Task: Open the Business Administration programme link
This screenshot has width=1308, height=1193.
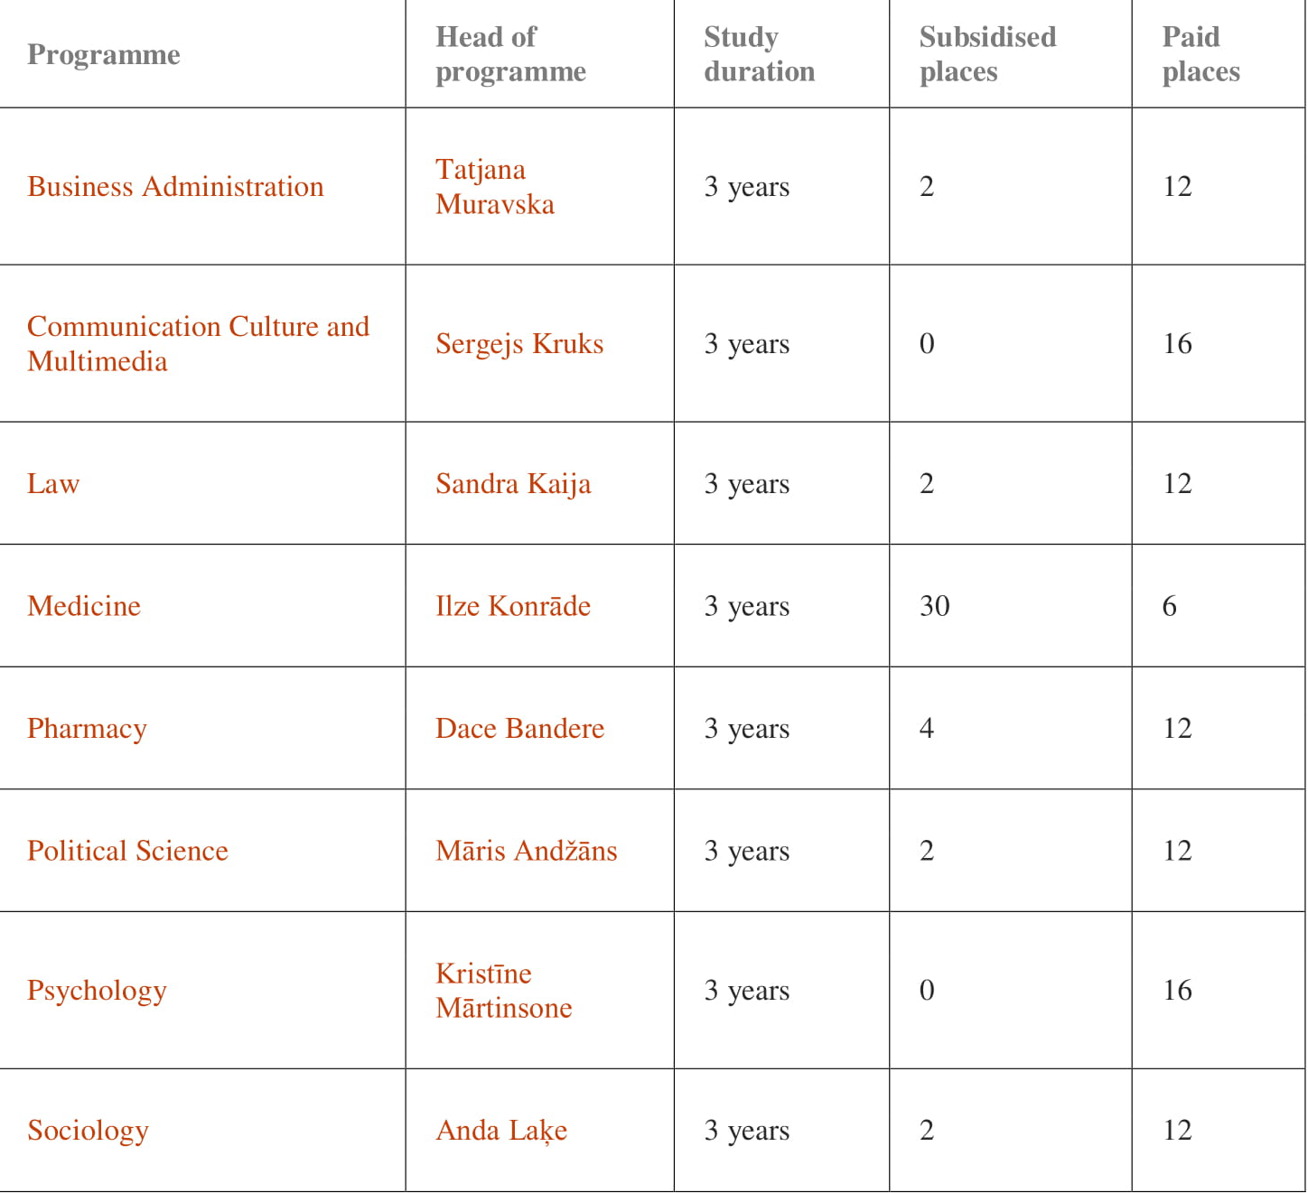Action: click(175, 187)
